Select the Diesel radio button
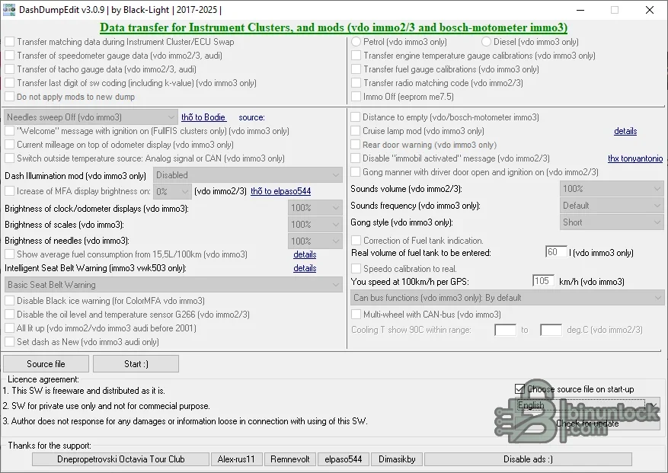668x473 pixels. pyautogui.click(x=486, y=42)
